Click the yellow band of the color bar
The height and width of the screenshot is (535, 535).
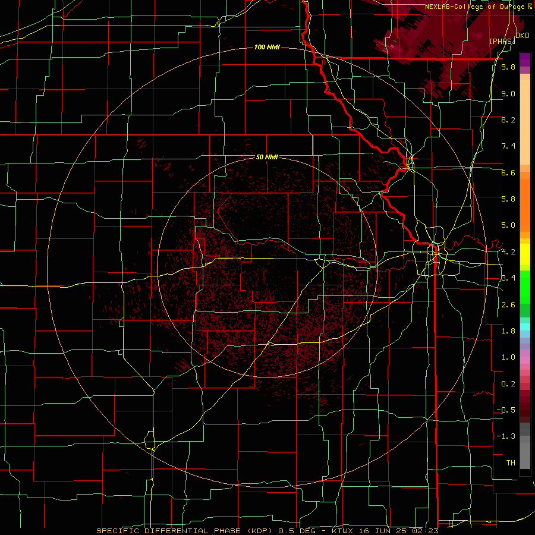pyautogui.click(x=525, y=254)
